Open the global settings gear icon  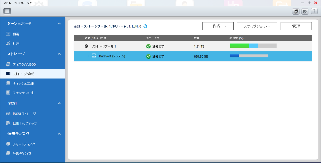305,12
